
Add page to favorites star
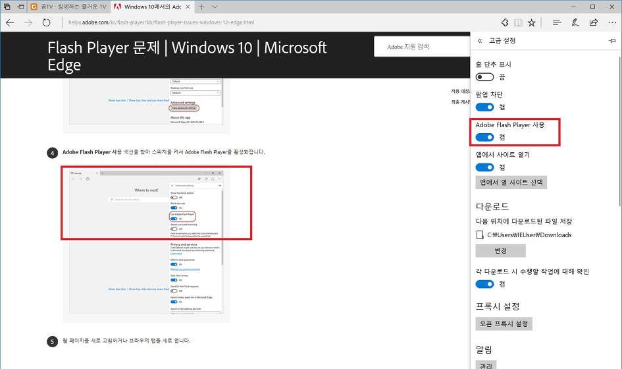click(x=532, y=22)
